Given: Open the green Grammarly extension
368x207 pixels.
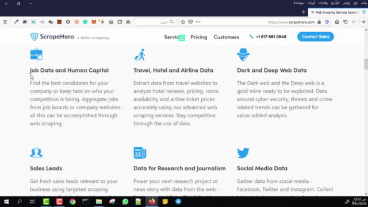Looking at the screenshot, I should (85, 22).
